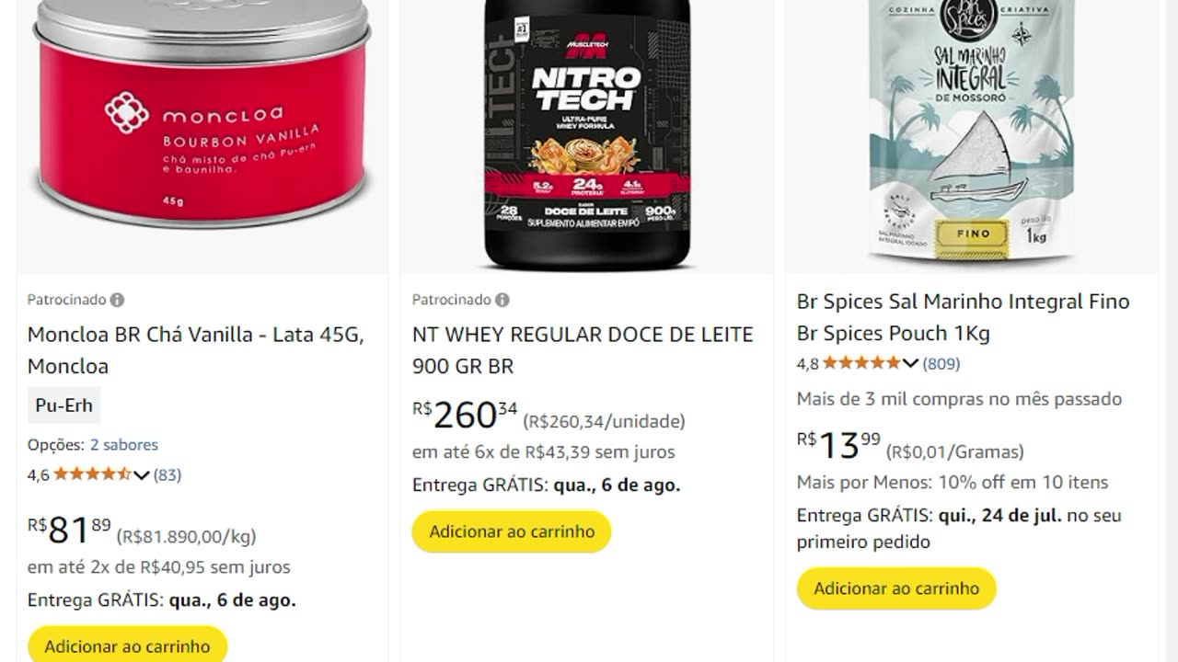Expand Moncloa rating breakdown chevron
The height and width of the screenshot is (662, 1178).
(x=141, y=475)
